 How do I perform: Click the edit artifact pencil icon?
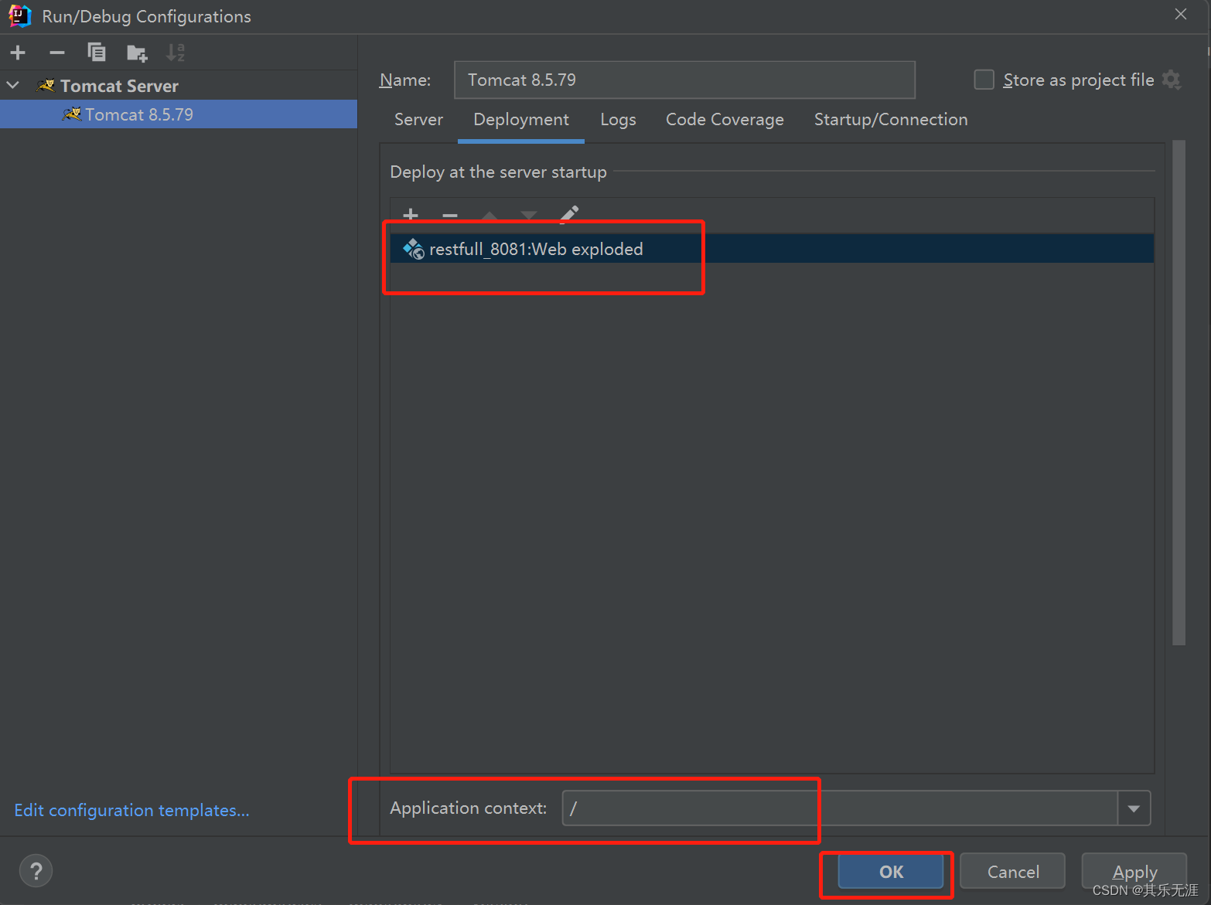pos(568,215)
